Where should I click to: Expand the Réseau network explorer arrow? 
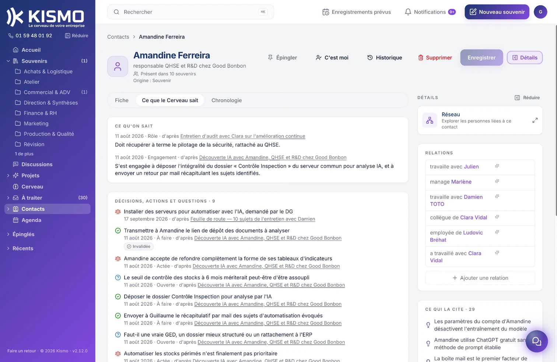535,120
